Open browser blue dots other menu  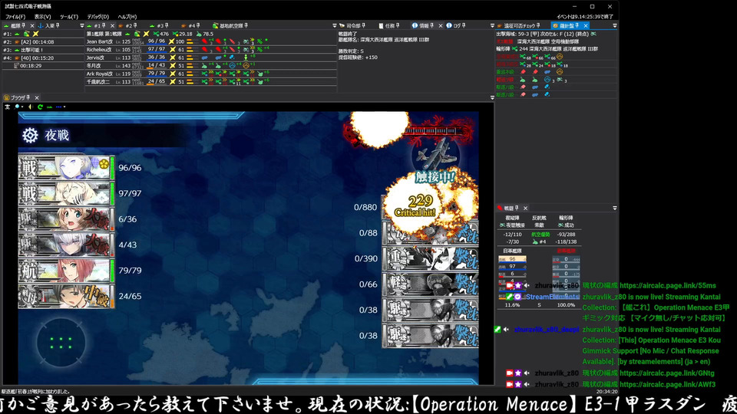[x=60, y=107]
